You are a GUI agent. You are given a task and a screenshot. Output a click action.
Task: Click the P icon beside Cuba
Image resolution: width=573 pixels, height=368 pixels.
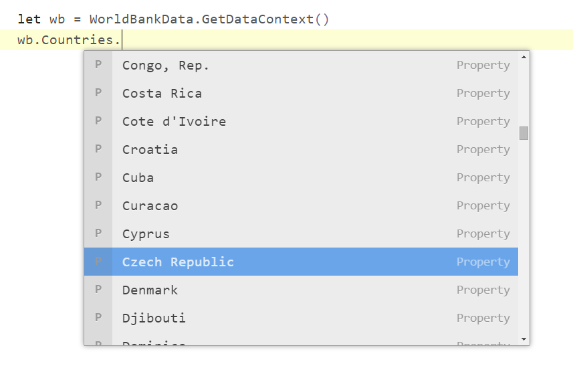pos(98,177)
